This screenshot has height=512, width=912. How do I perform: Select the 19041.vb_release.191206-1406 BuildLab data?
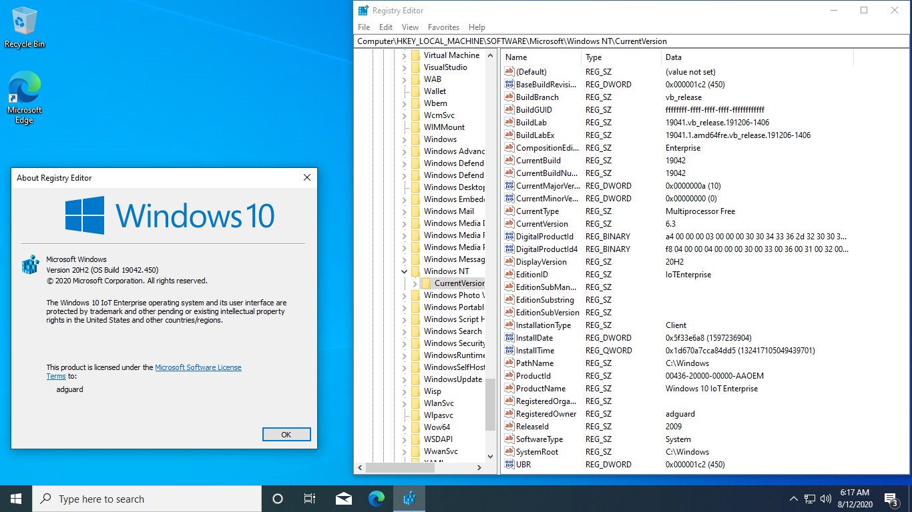coord(717,123)
